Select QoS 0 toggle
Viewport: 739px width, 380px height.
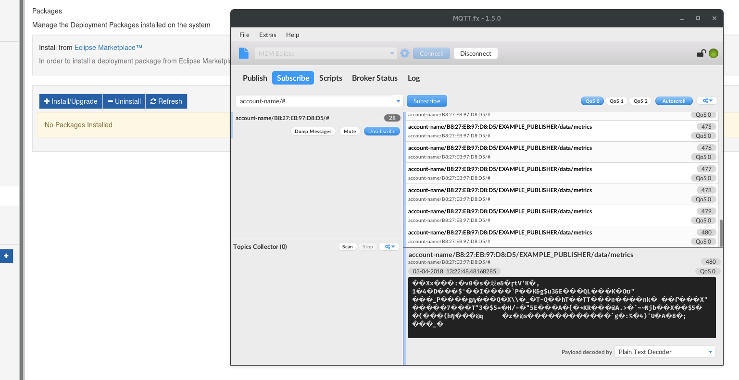(x=592, y=101)
